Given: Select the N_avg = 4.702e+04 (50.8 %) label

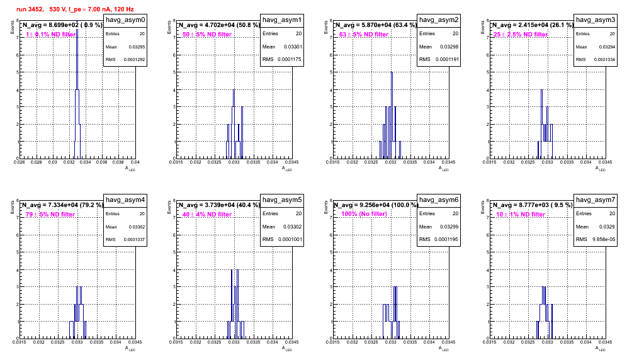Looking at the screenshot, I should coord(219,25).
